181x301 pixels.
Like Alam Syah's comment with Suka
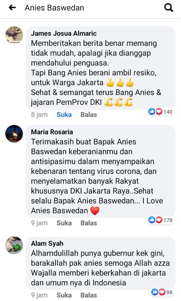coord(64,295)
